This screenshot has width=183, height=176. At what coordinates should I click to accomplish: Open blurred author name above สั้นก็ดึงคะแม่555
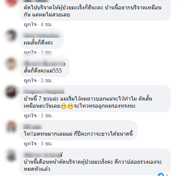(45, 64)
